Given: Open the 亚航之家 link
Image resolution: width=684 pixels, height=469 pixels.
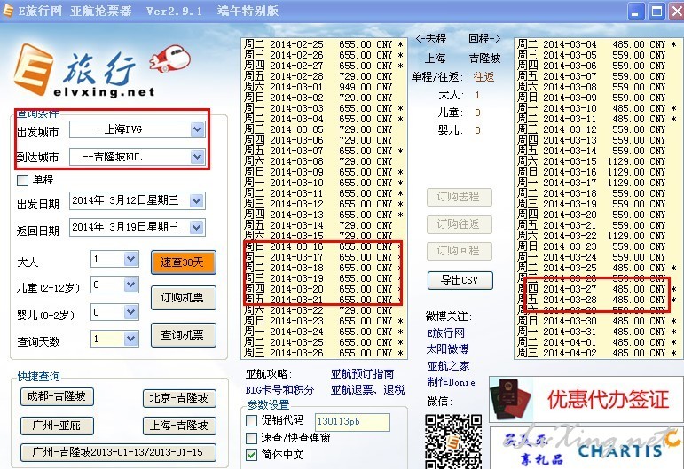Looking at the screenshot, I should click(x=448, y=365).
